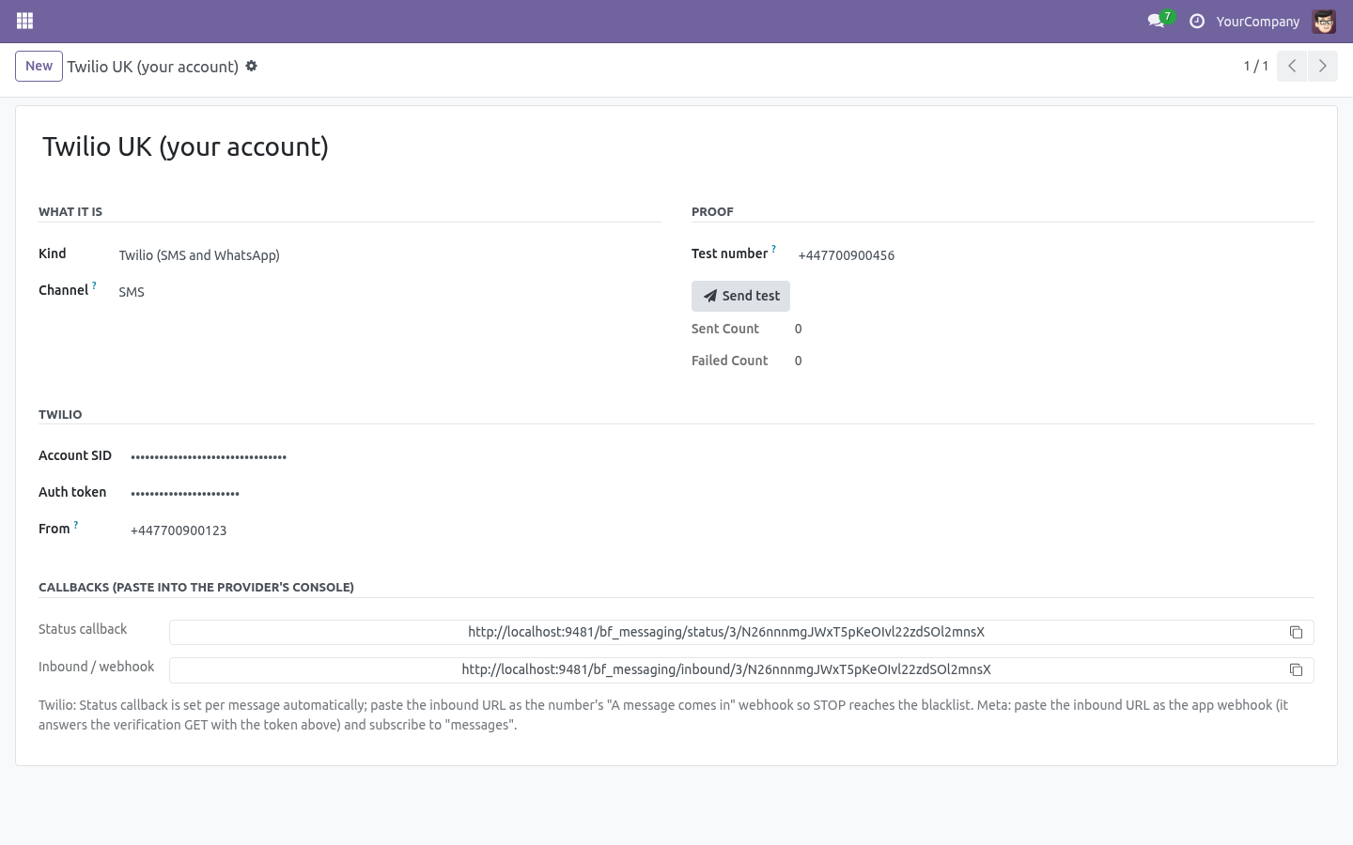Click the WHAT IT IS section heading

[x=70, y=212]
